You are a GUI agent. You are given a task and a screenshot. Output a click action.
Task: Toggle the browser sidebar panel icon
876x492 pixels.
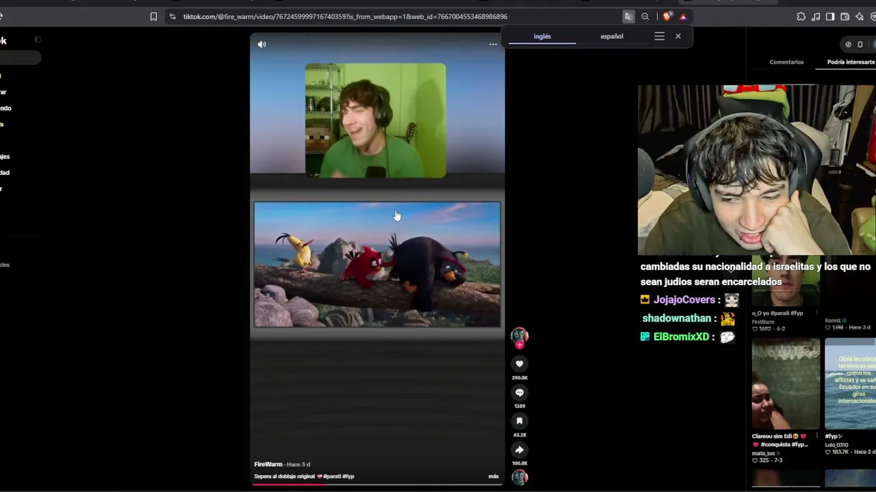(x=830, y=16)
